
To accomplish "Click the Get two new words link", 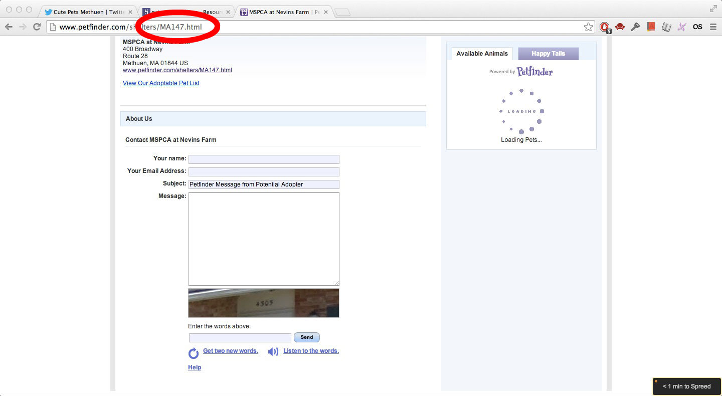I will 231,351.
